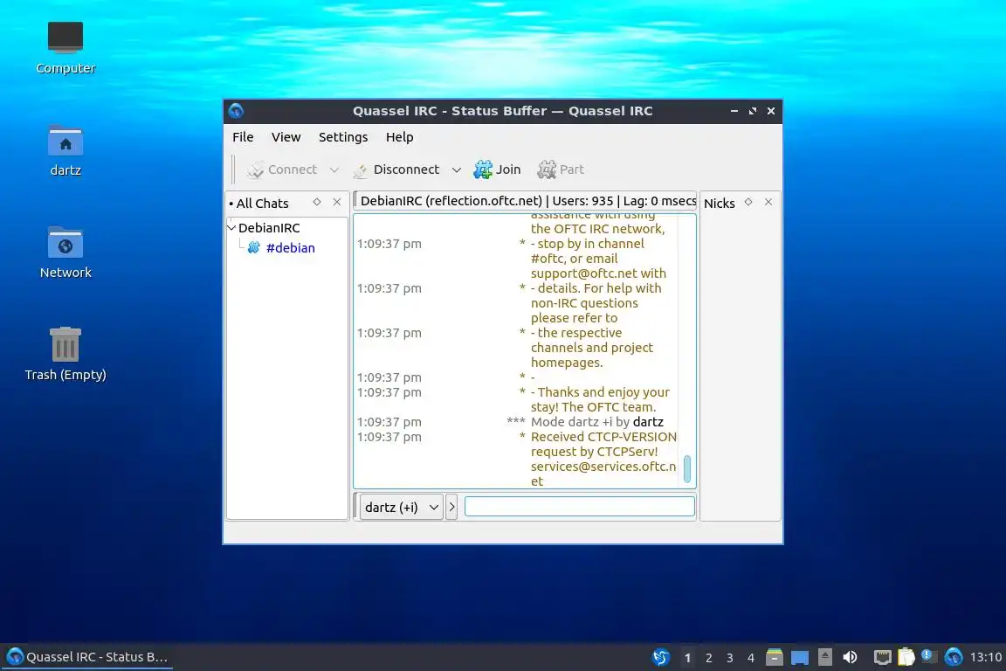Select the DebianIRC network entry
This screenshot has width=1006, height=671.
click(x=269, y=228)
